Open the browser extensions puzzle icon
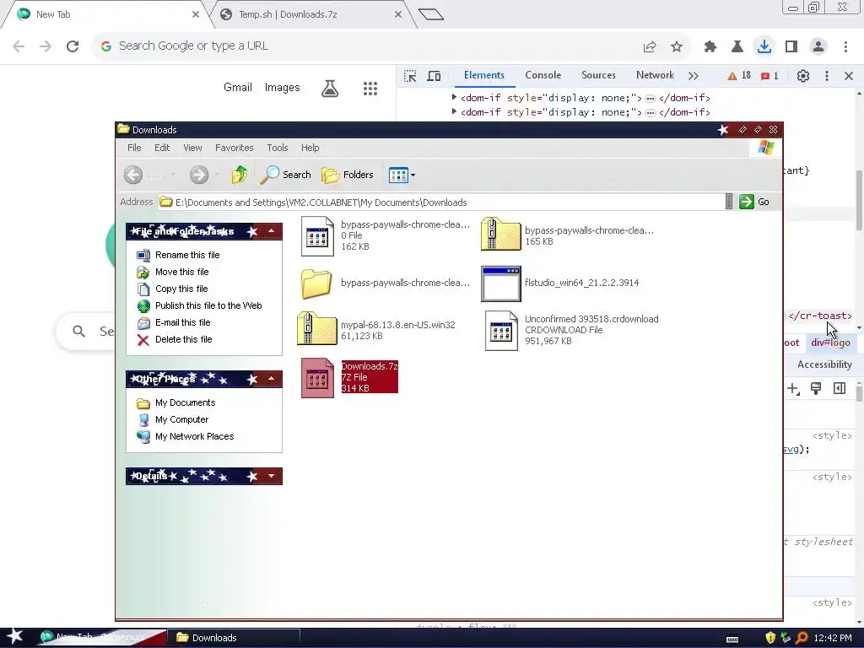This screenshot has height=648, width=864. [710, 46]
